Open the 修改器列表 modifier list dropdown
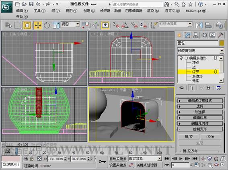 200,51
